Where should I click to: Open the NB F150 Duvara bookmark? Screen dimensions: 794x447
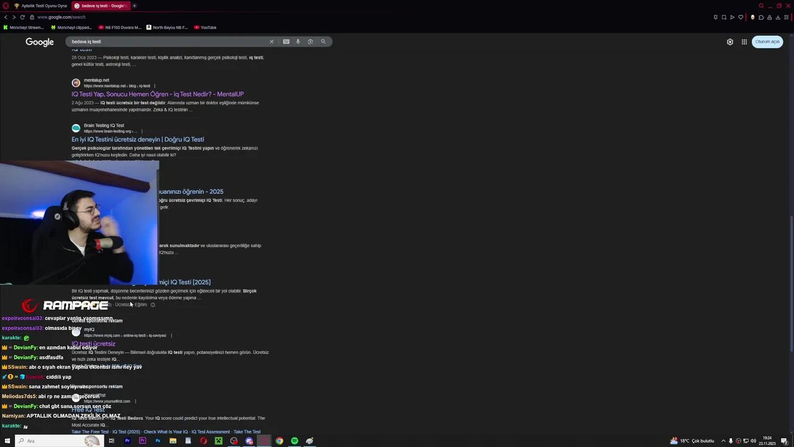(120, 27)
